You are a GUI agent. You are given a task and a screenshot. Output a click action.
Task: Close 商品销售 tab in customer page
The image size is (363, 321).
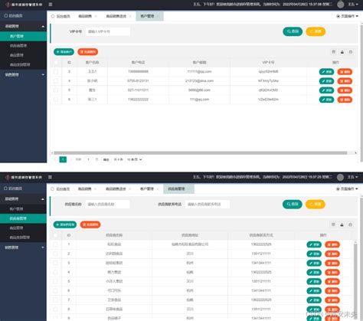click(96, 16)
